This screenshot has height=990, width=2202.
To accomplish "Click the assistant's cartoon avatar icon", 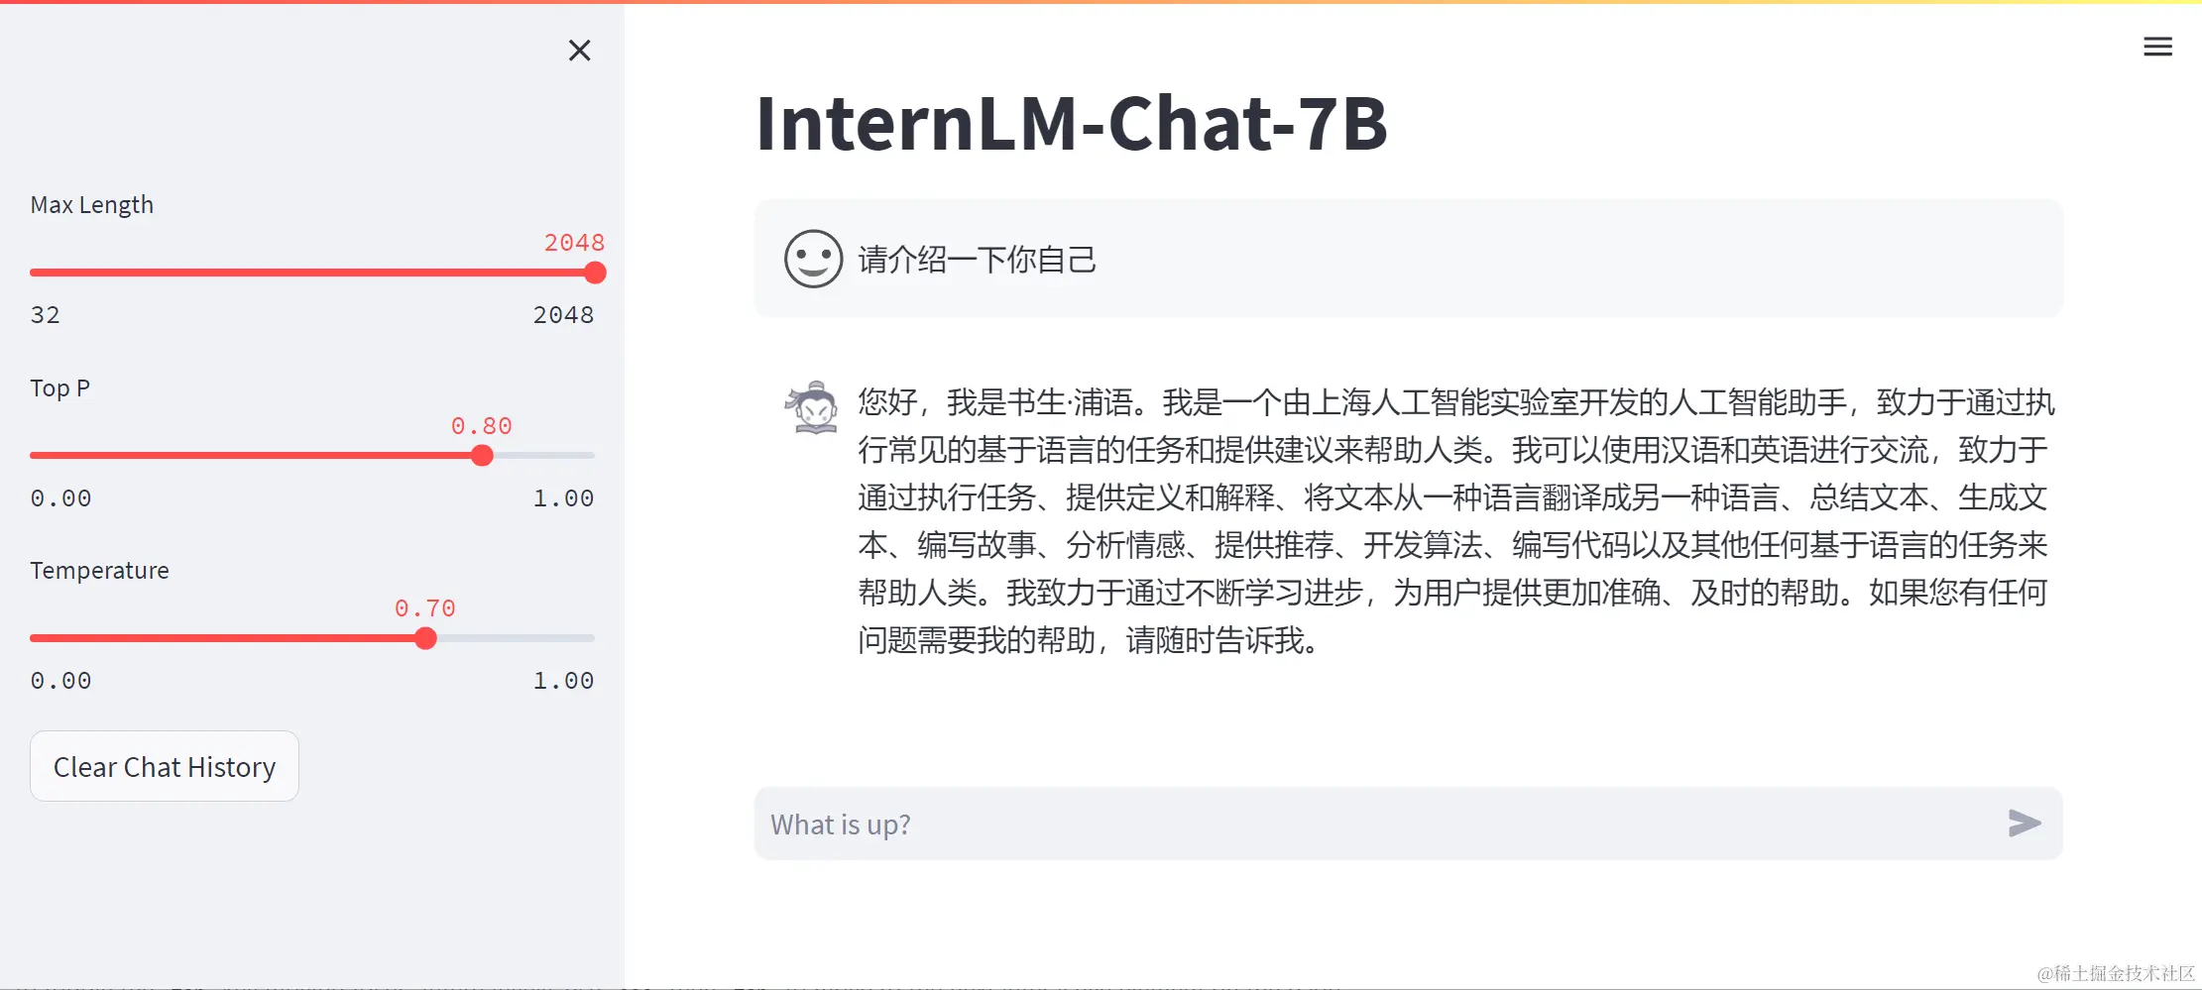I will point(813,408).
